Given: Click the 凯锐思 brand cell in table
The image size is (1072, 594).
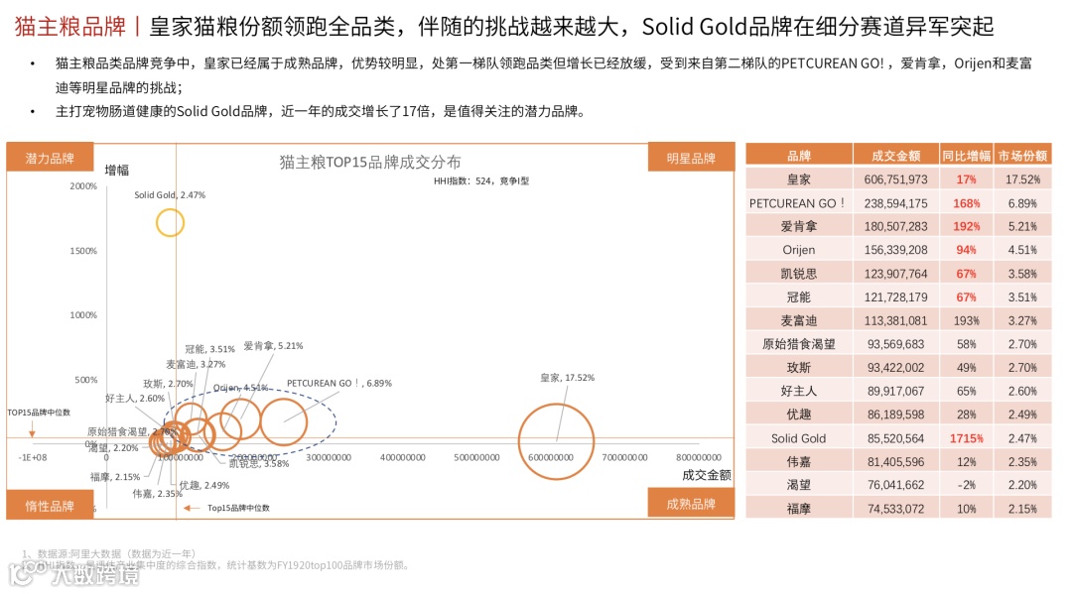Looking at the screenshot, I should point(798,273).
